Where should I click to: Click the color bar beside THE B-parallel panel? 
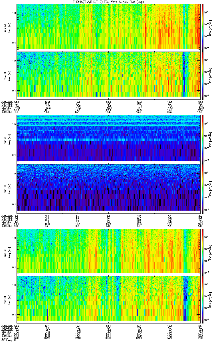tap(203, 298)
